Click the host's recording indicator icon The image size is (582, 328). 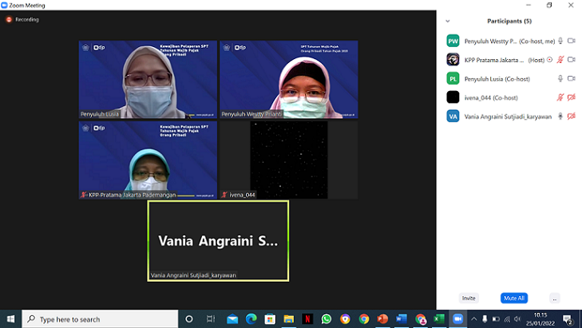coord(550,60)
